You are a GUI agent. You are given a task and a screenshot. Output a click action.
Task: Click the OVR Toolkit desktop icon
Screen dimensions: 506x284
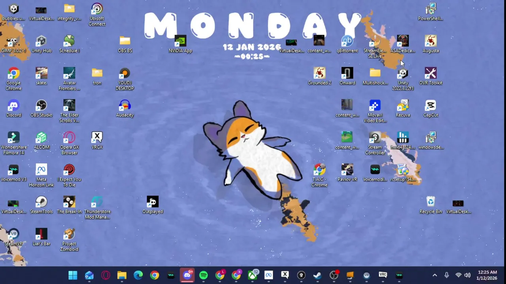[430, 76]
